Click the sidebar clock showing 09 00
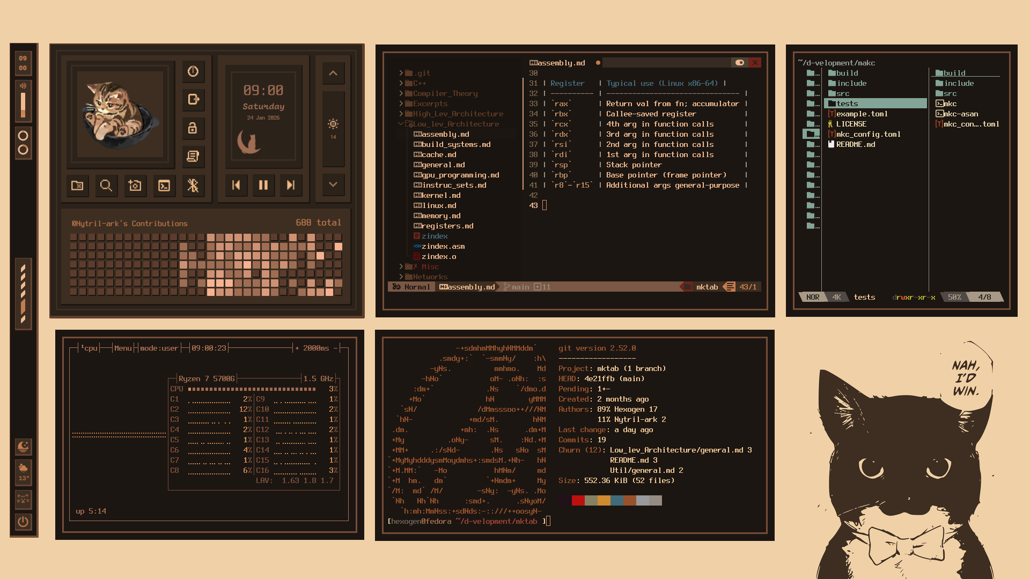This screenshot has height=579, width=1030. [x=23, y=63]
